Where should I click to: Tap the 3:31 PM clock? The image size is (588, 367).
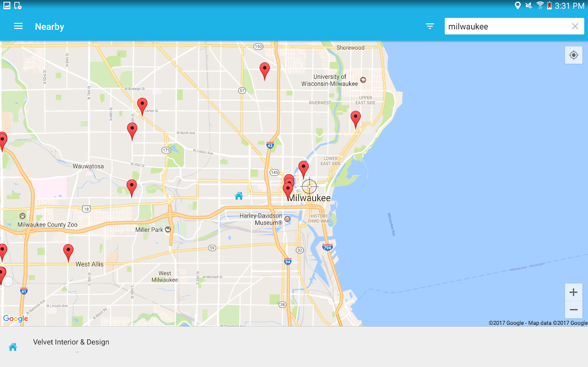569,6
